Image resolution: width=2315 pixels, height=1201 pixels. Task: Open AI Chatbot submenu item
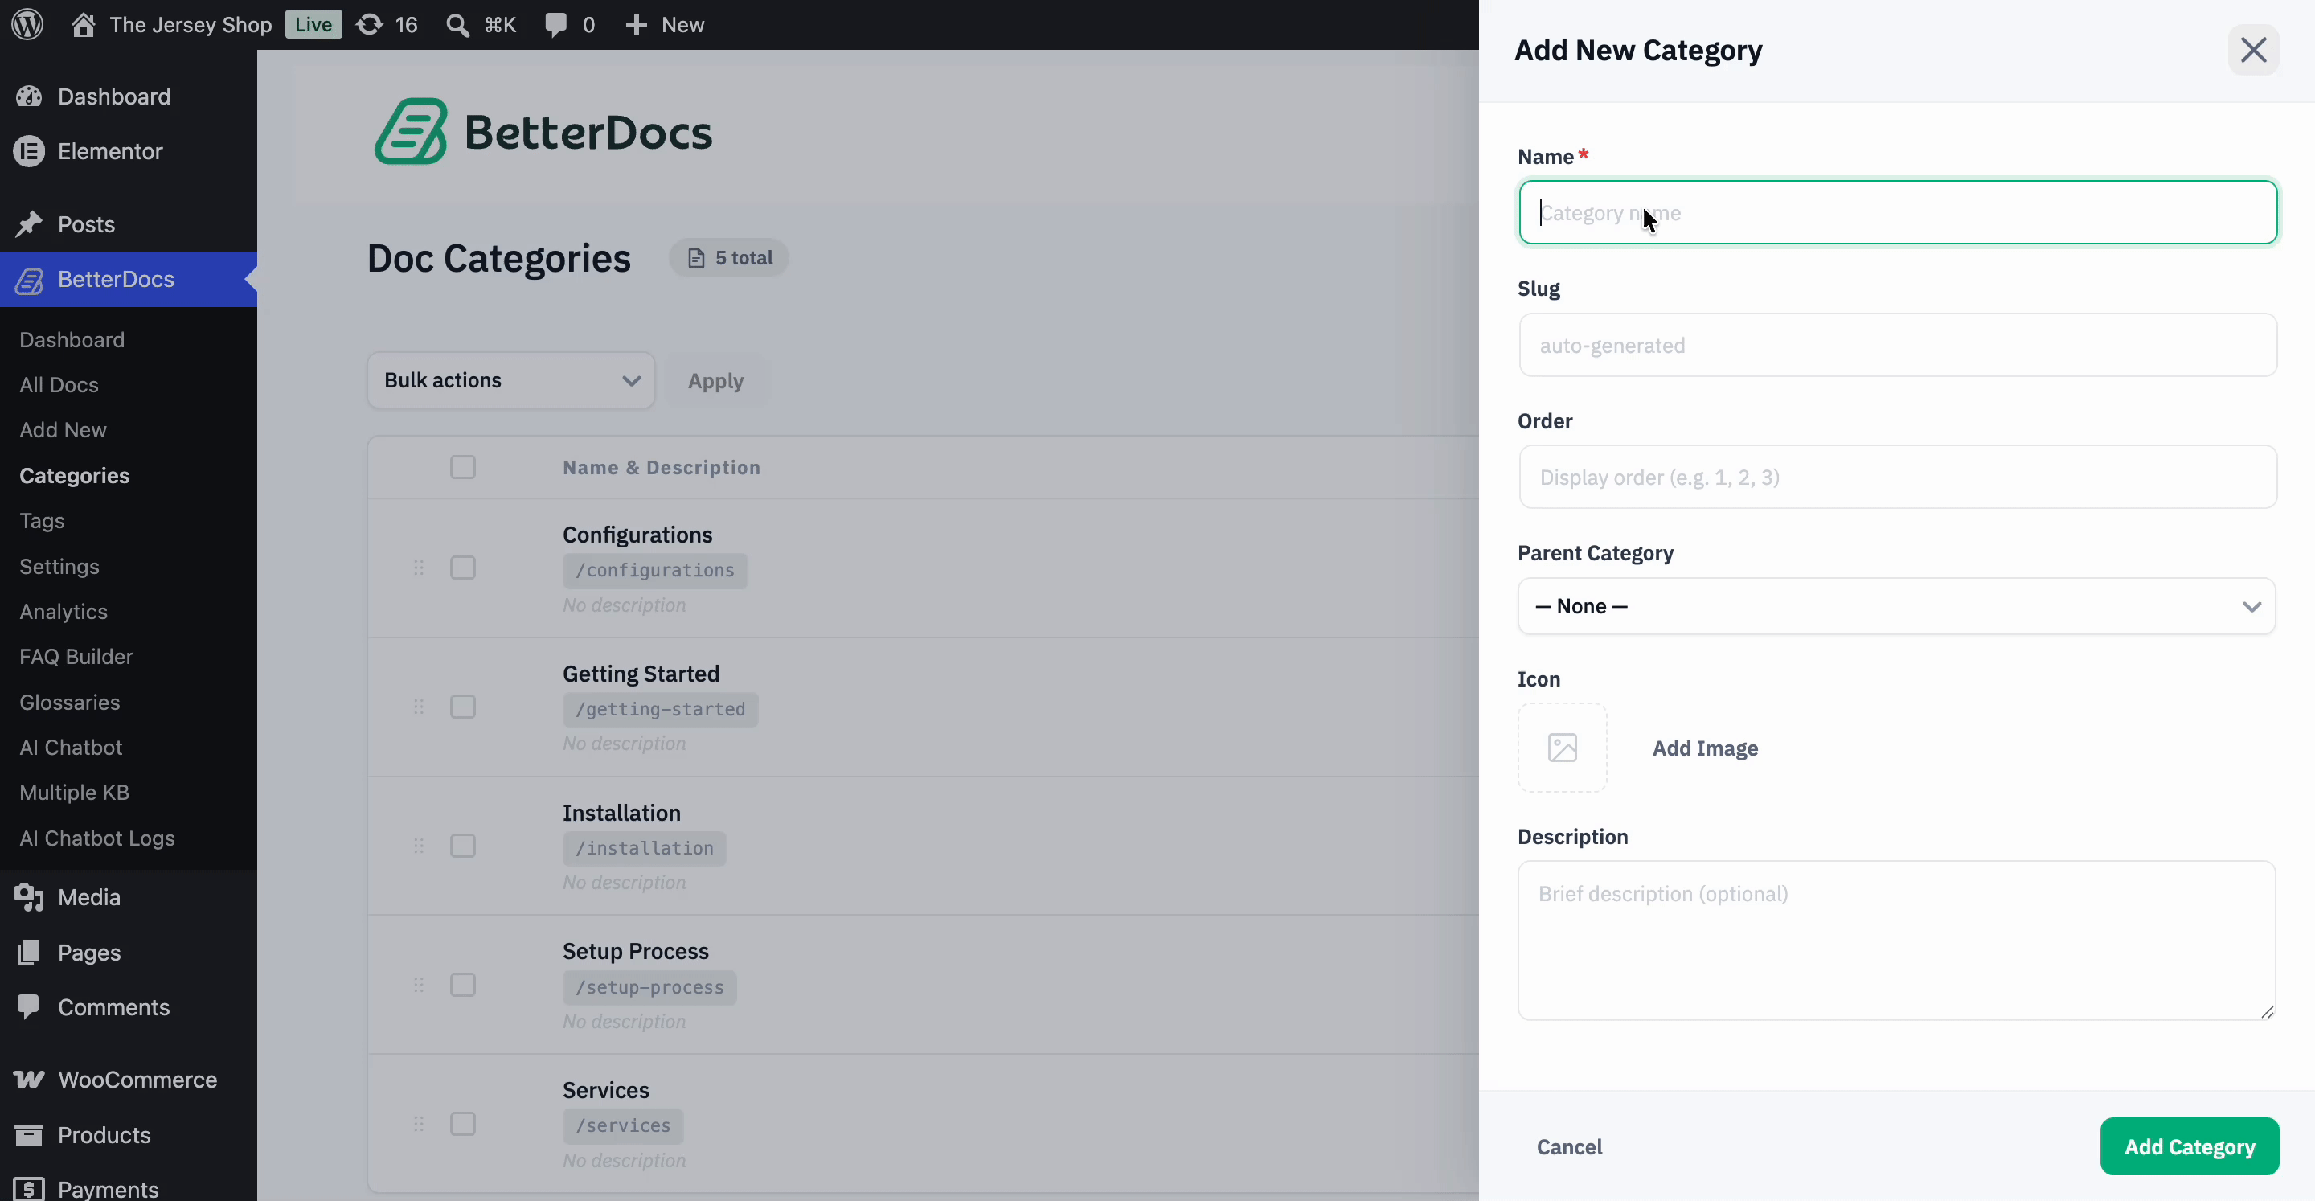71,747
